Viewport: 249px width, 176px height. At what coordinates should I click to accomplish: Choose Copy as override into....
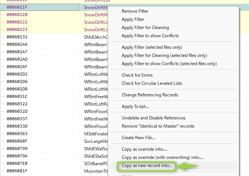(144, 149)
